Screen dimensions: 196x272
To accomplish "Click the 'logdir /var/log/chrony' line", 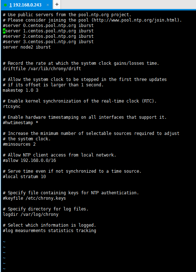I will (x=31, y=214).
